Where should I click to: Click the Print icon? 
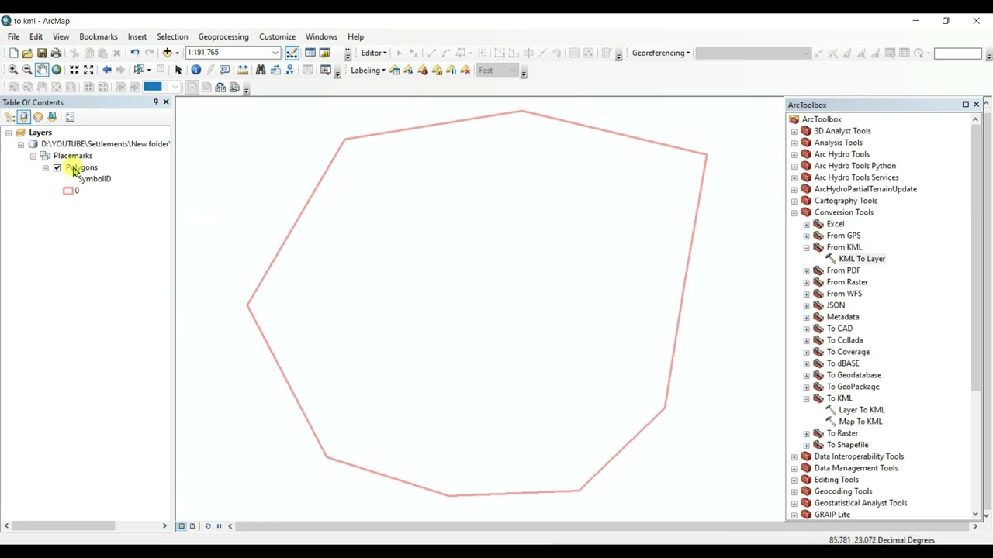[56, 53]
